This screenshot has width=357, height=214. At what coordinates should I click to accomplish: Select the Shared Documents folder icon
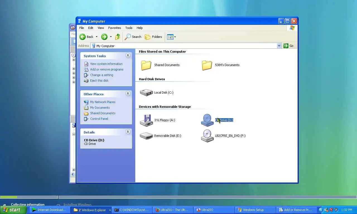point(146,65)
